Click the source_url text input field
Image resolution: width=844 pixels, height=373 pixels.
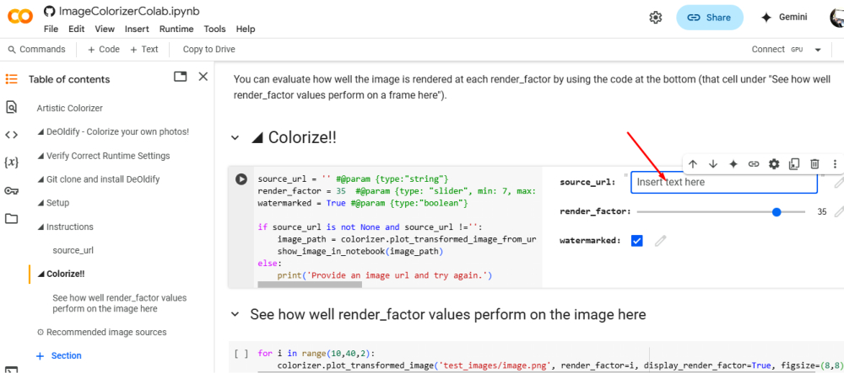pyautogui.click(x=723, y=182)
